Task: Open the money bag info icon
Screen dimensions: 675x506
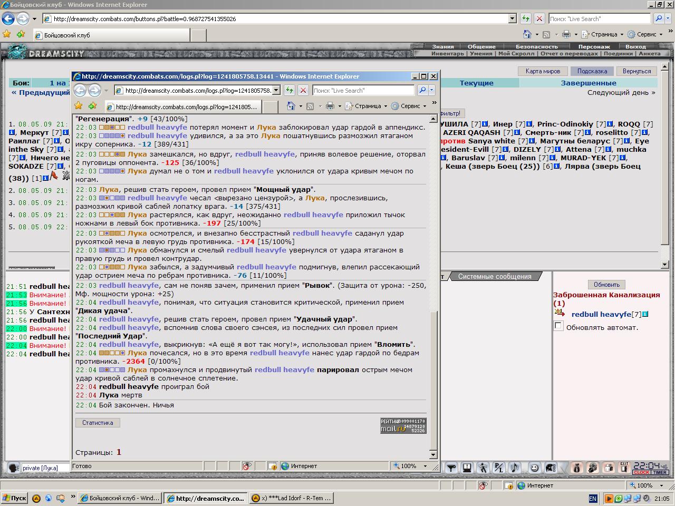Action: pos(577,468)
